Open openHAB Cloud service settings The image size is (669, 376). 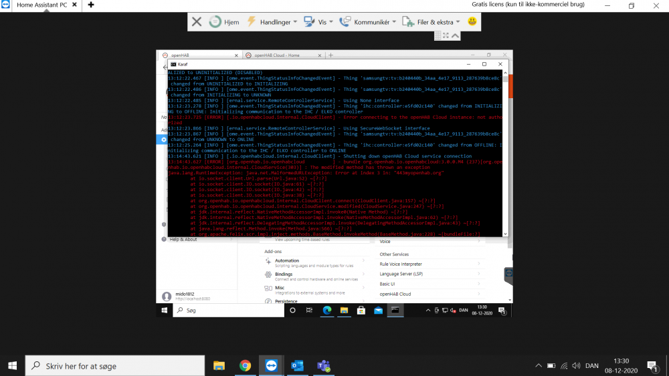[x=395, y=294]
